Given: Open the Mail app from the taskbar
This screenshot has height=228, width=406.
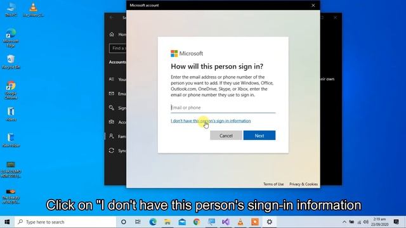Looking at the screenshot, I should tap(182, 222).
